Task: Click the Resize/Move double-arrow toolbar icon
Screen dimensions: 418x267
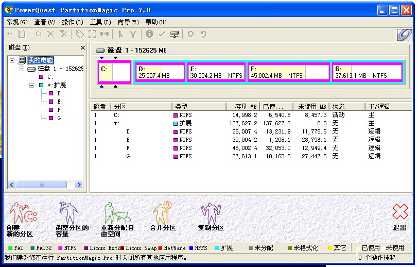Action: (10, 34)
